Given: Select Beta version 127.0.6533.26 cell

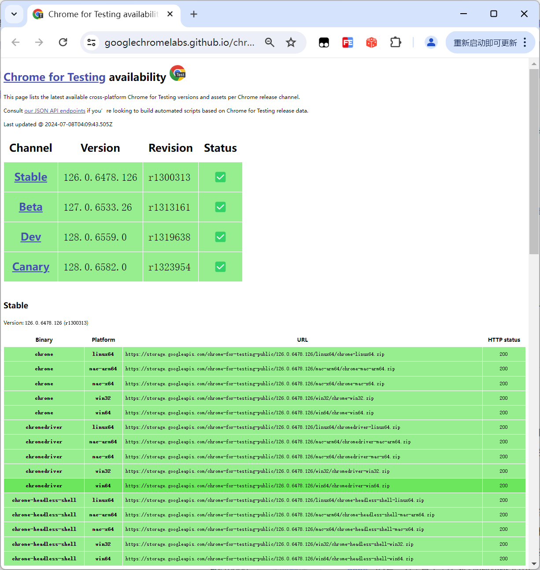Looking at the screenshot, I should point(100,207).
